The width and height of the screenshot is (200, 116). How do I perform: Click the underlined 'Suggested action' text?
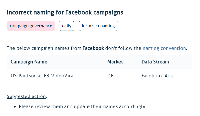[26, 96]
